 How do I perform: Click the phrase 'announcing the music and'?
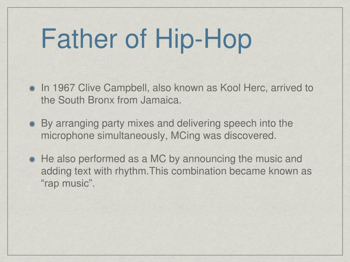(242, 159)
